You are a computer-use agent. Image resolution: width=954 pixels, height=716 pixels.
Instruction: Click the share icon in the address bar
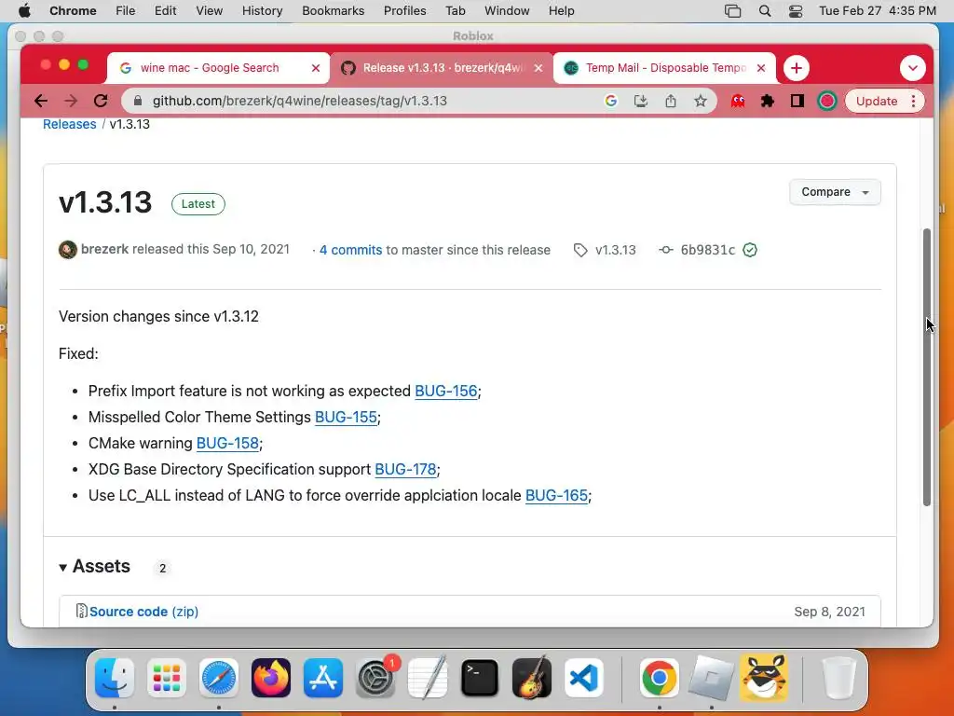coord(671,101)
